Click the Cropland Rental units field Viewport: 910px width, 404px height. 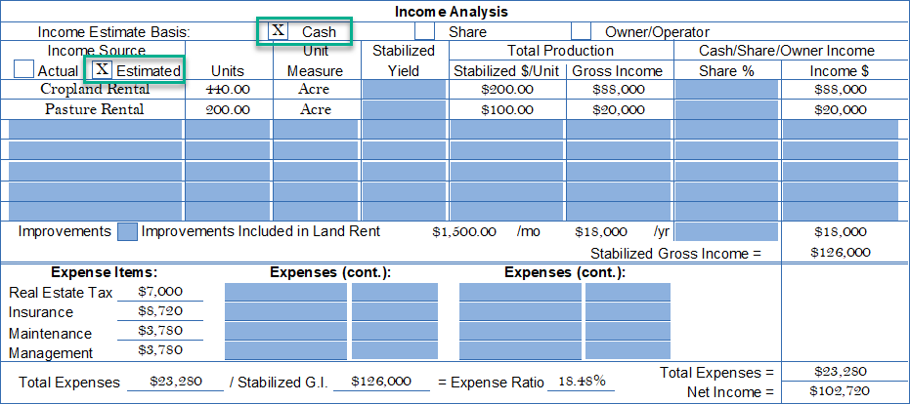pos(228,90)
